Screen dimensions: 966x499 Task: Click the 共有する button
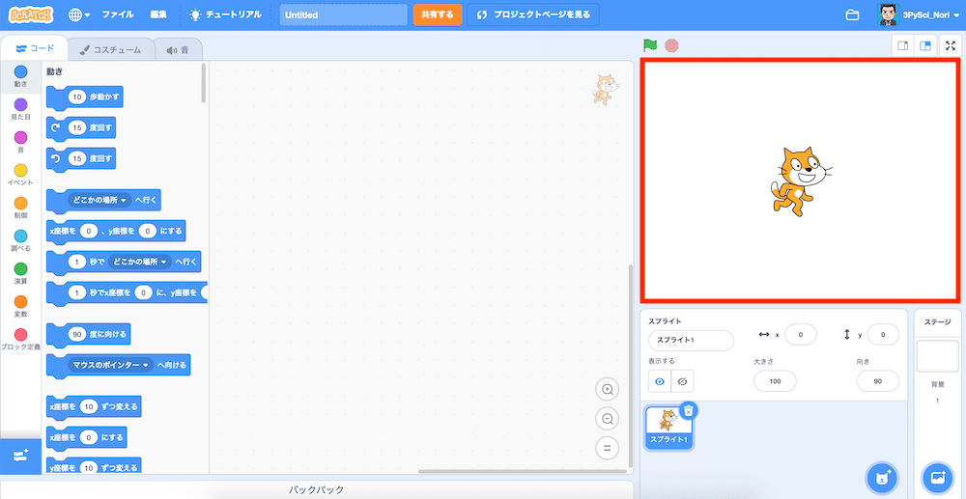(438, 14)
